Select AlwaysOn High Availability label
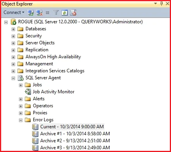Viewport: 171px width, 152px height. tap(53, 57)
